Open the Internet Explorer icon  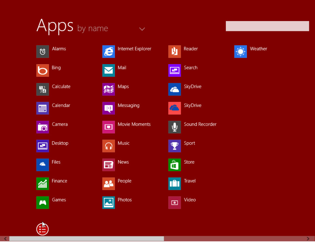[109, 52]
